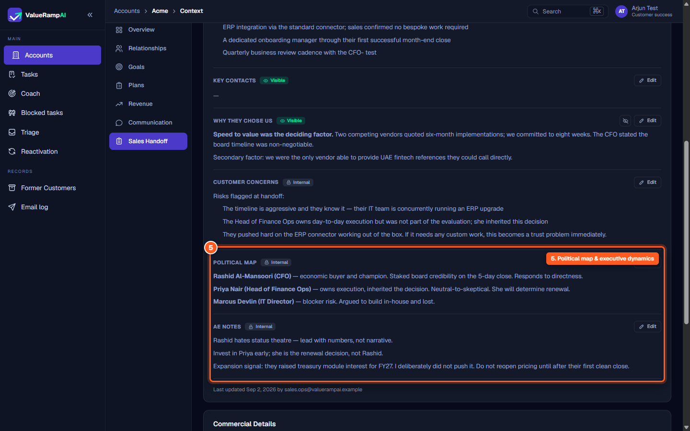Open the Accounts icon in the main sidebar

pos(16,55)
